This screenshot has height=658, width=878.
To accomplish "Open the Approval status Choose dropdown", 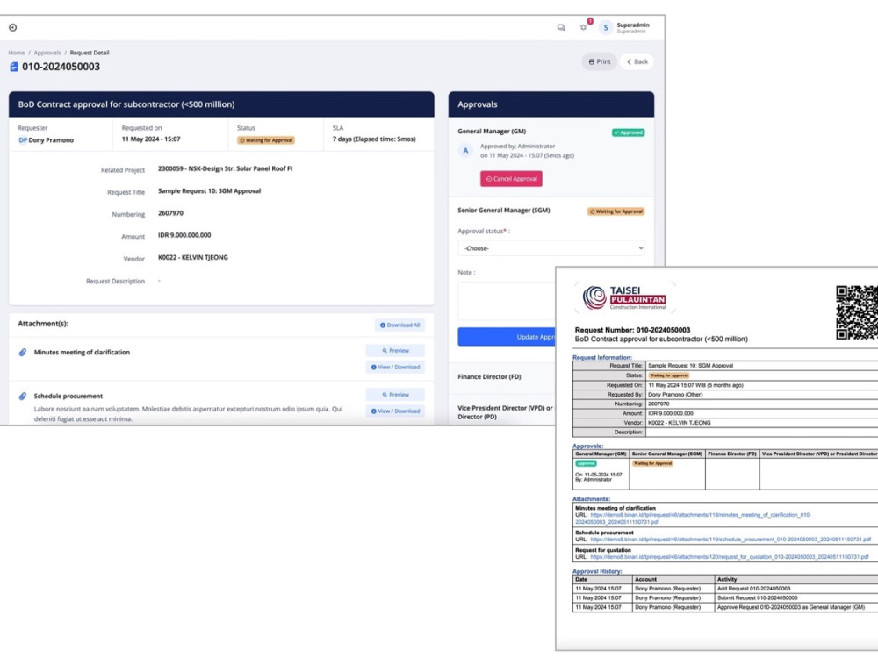I will click(x=551, y=248).
